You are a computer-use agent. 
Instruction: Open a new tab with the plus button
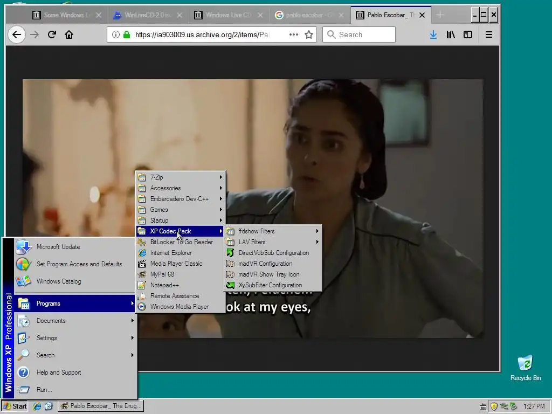(440, 15)
